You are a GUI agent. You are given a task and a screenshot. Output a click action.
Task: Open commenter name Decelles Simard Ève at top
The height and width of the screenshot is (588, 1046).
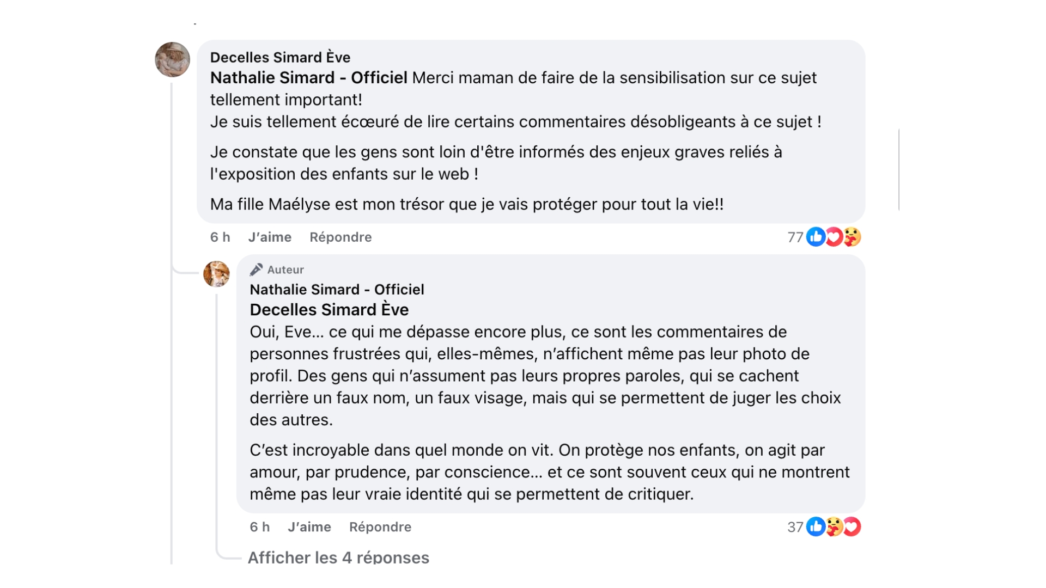pyautogui.click(x=280, y=57)
